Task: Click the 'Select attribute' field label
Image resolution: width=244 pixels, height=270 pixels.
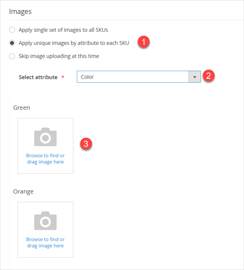Action: point(38,77)
